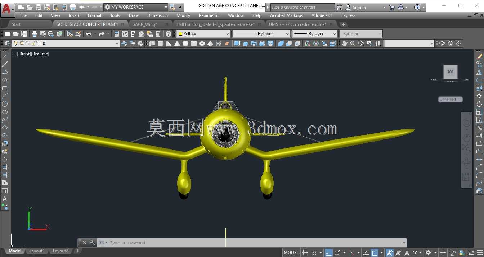Select the Torus solid tool
484x257 pixels.
tap(202, 43)
